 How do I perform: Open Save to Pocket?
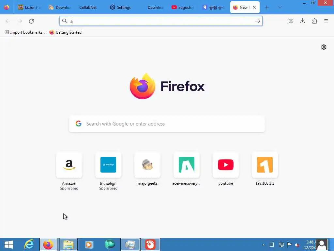[291, 21]
